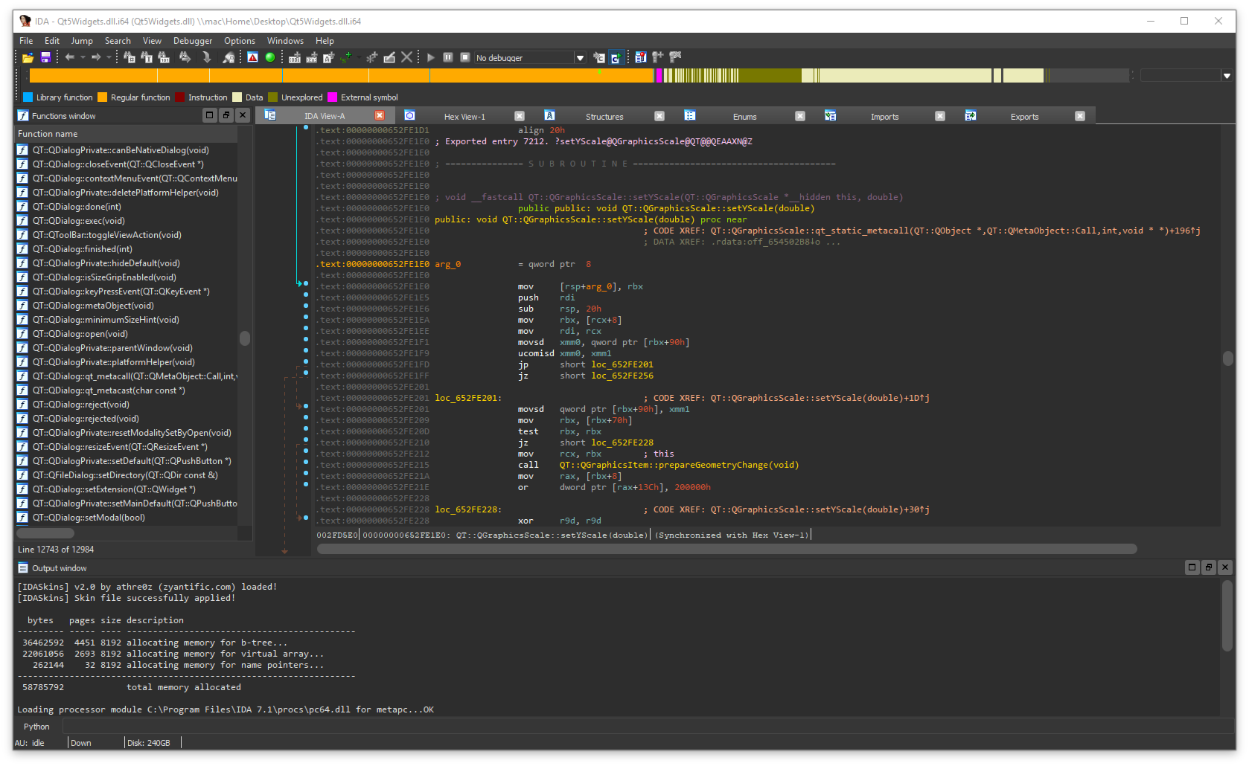Select QT::QDialog::done(int) in function list
Image resolution: width=1249 pixels, height=766 pixels.
click(x=77, y=207)
